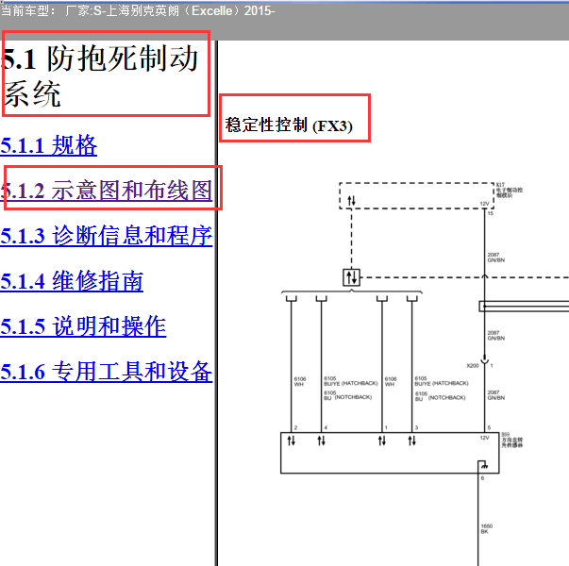569x566 pixels.
Task: Open 5.1.5 说明和操作 link
Action: click(83, 325)
